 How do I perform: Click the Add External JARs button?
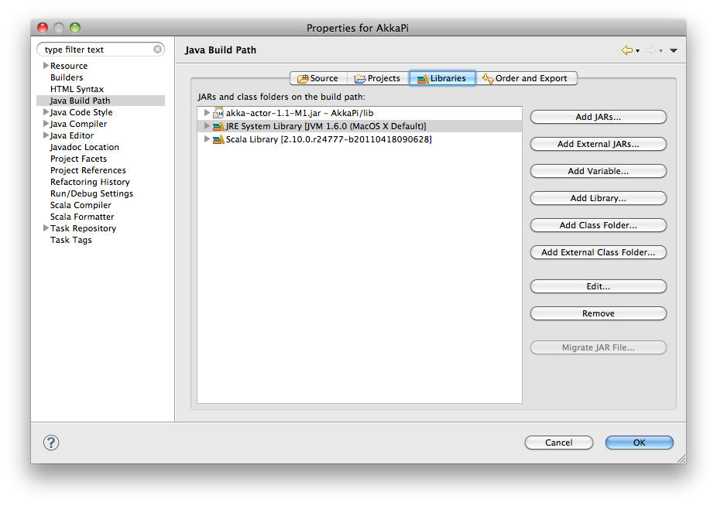click(x=597, y=144)
